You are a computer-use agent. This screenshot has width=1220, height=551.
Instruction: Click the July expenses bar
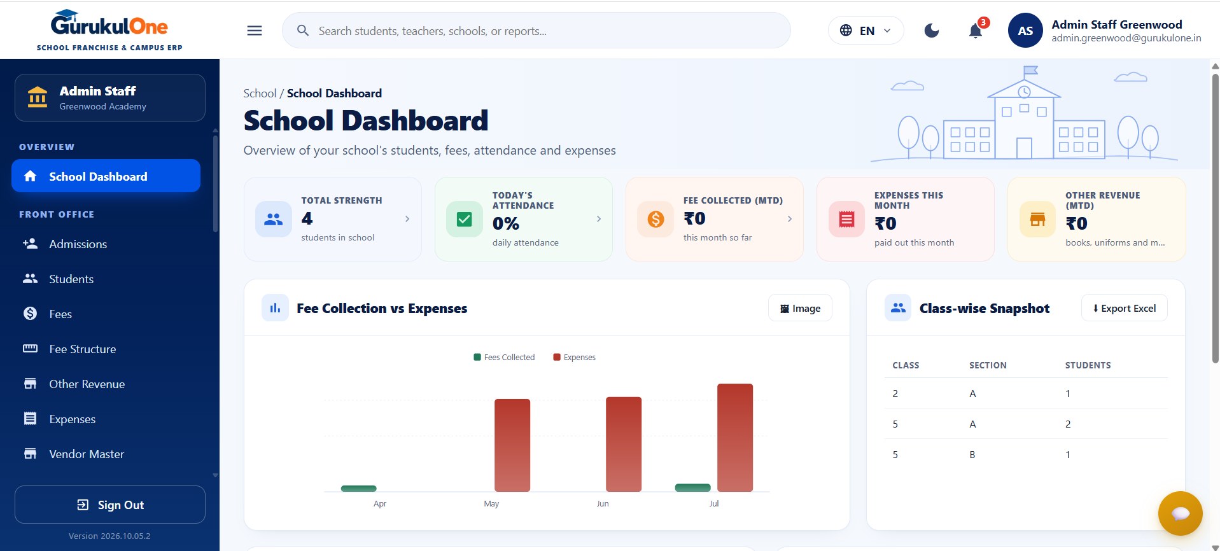pyautogui.click(x=735, y=438)
